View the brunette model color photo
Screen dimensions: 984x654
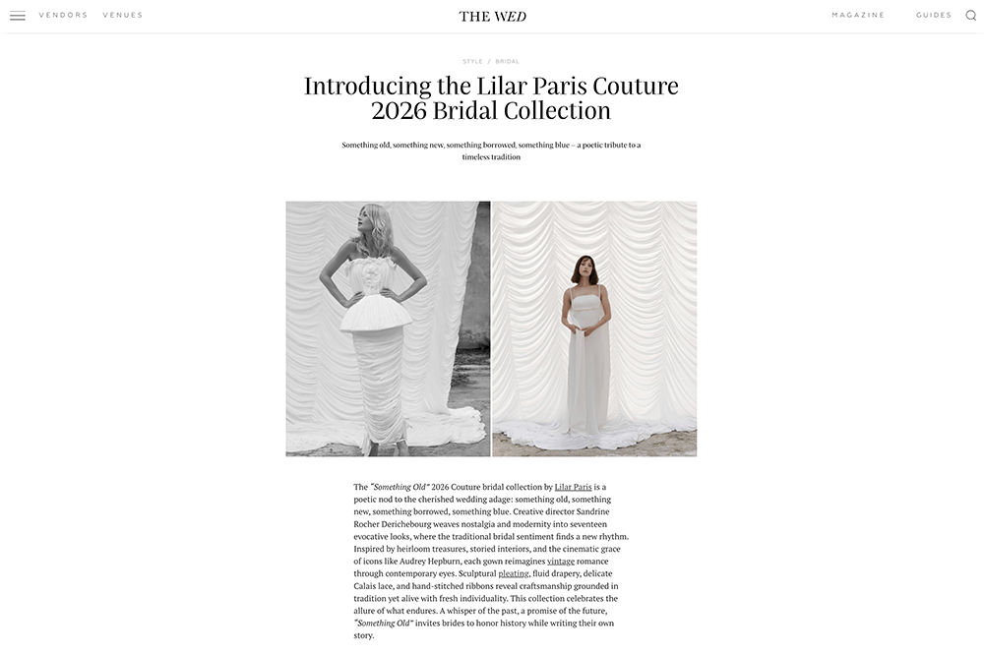[594, 328]
